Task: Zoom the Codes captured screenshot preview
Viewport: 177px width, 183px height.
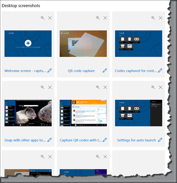Action: [x=153, y=18]
